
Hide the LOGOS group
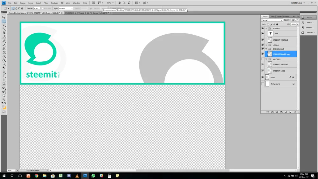tap(263, 45)
